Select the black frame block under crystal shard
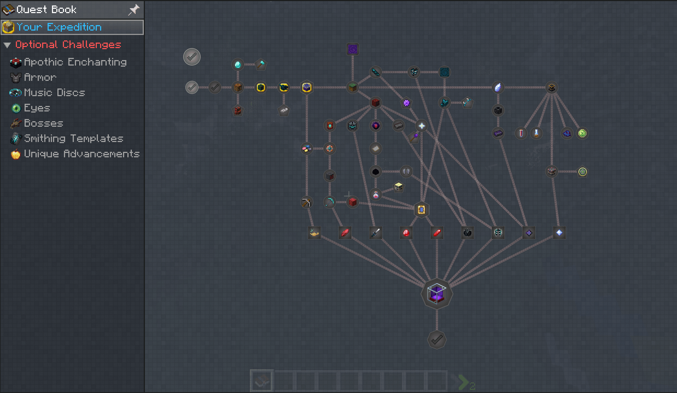Viewport: 677px width, 393px height. tap(498, 111)
